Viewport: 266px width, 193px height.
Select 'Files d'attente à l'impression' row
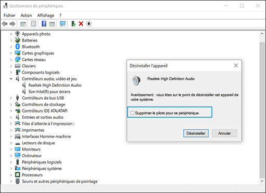(48, 123)
